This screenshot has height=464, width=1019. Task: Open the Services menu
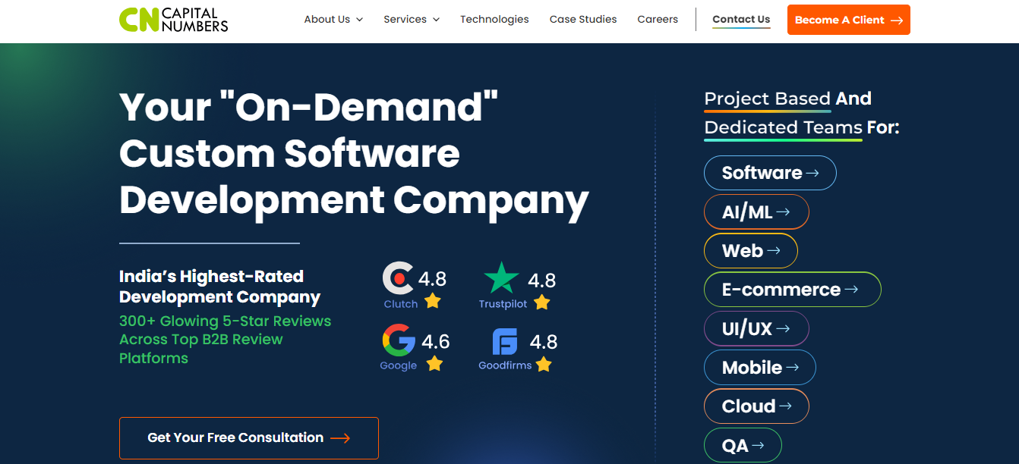[x=412, y=20]
